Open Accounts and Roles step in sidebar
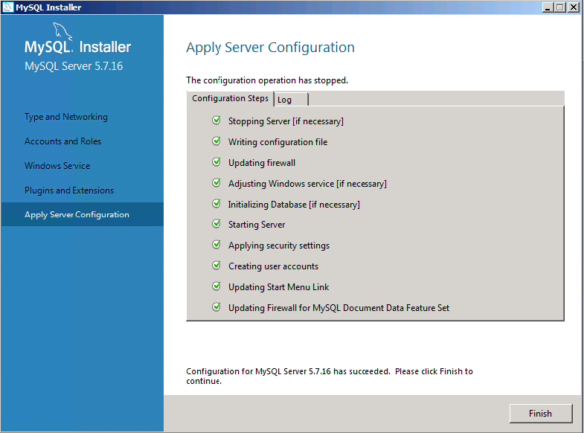The width and height of the screenshot is (584, 433). 62,141
